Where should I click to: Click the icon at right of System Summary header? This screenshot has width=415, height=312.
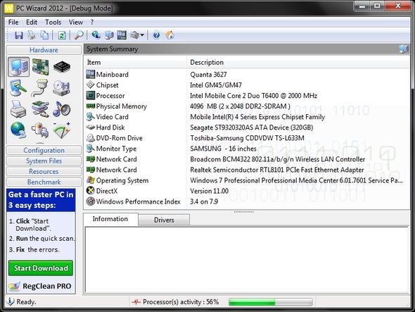tap(404, 49)
